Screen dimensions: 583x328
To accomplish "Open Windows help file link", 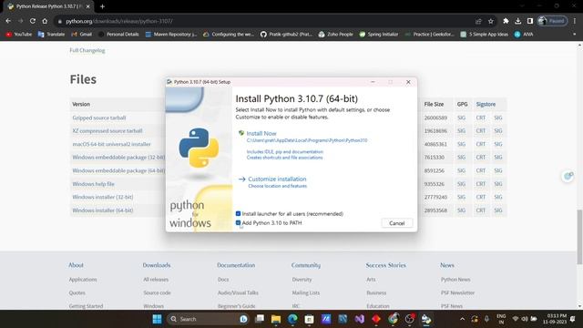I will click(x=93, y=184).
